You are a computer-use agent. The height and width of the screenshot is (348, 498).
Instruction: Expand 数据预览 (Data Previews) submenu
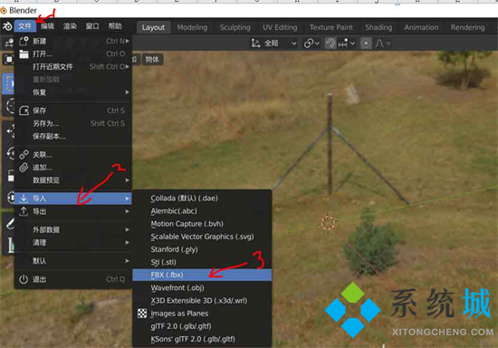[x=73, y=180]
